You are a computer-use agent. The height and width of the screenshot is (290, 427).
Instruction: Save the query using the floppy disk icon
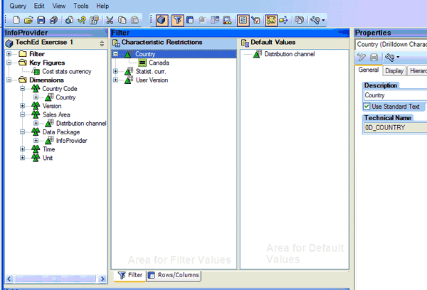click(41, 20)
